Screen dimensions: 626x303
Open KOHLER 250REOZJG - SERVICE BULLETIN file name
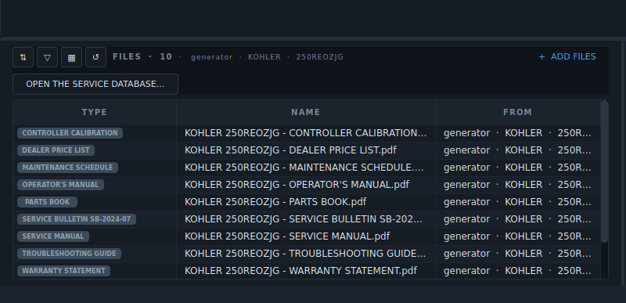[x=304, y=218]
